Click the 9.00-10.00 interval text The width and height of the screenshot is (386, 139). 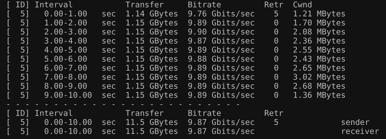click(68, 95)
